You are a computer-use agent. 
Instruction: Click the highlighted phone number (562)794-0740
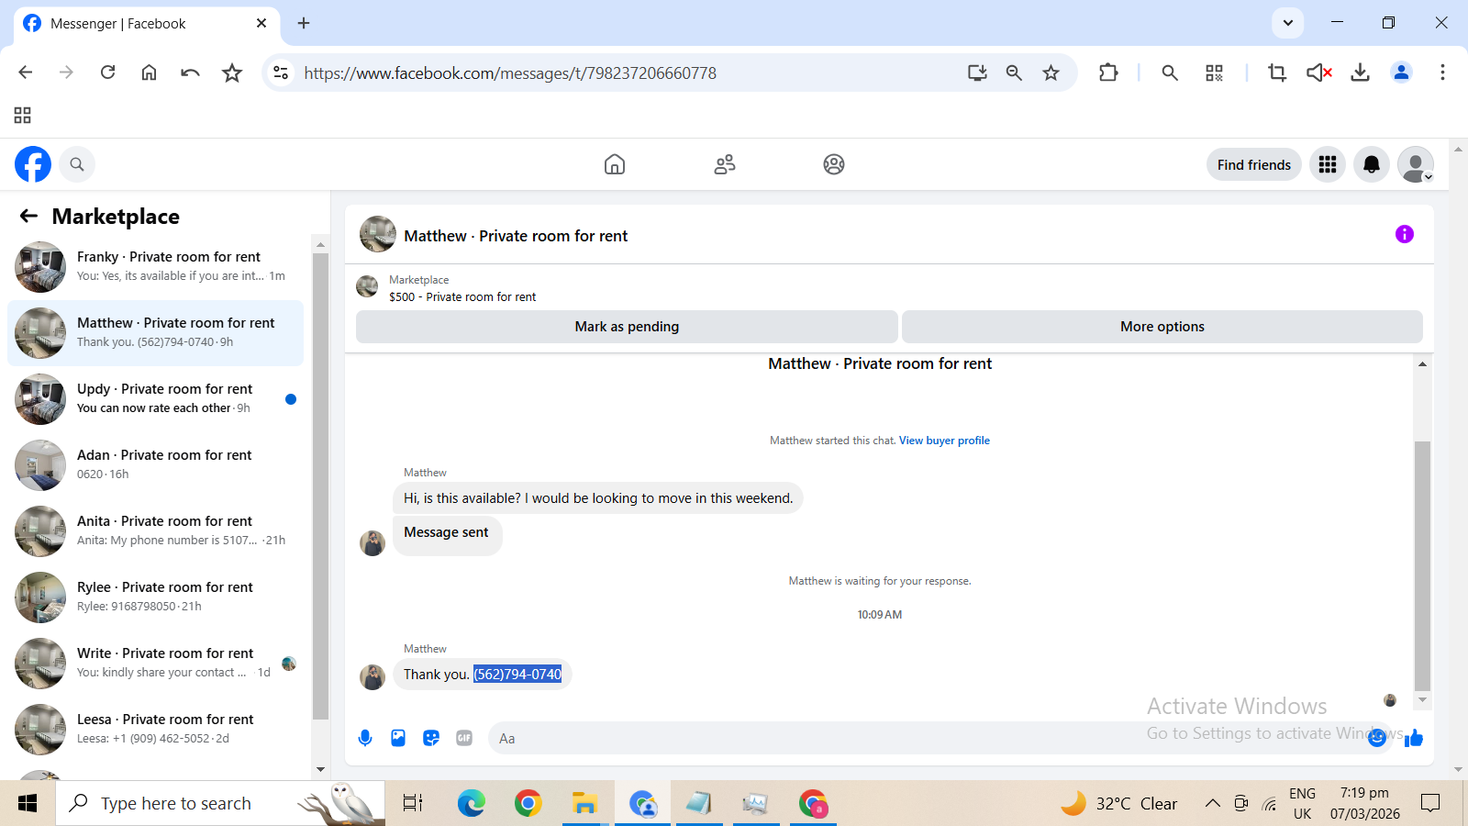tap(517, 675)
